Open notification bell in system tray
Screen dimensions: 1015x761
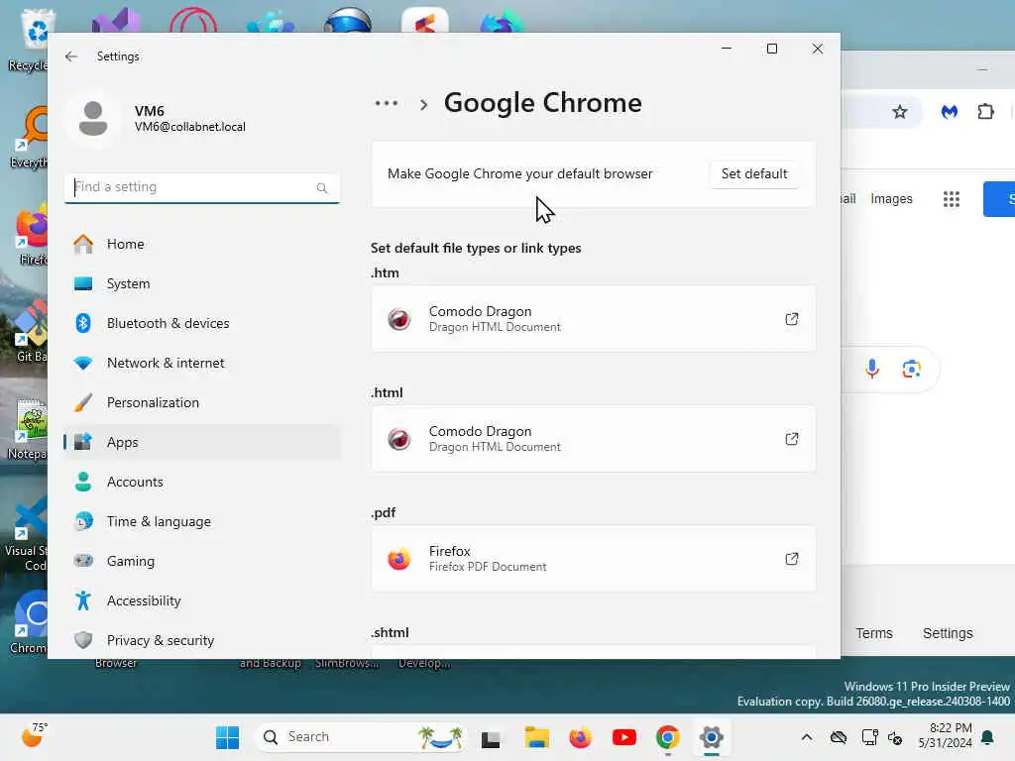[988, 737]
